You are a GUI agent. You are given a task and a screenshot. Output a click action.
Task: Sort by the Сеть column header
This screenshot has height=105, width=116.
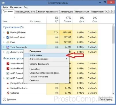92,20
